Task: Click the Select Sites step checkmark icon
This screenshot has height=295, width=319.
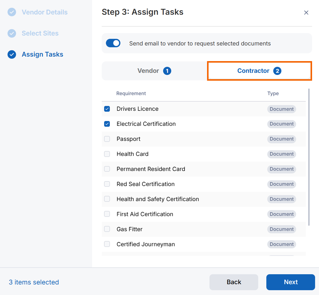Action: 12,33
